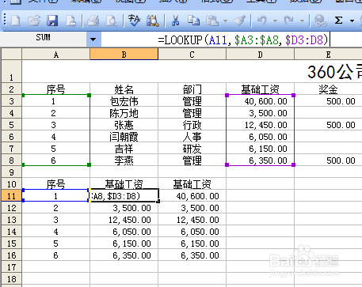Viewport: 362px width, 287px height.
Task: Click cell A11 containing 1
Action: tap(56, 196)
